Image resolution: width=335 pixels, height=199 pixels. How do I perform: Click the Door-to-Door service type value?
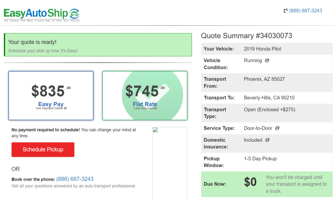pos(258,128)
